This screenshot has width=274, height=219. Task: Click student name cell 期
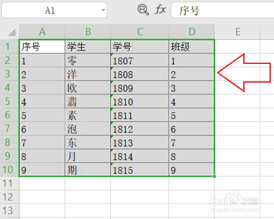coord(88,169)
